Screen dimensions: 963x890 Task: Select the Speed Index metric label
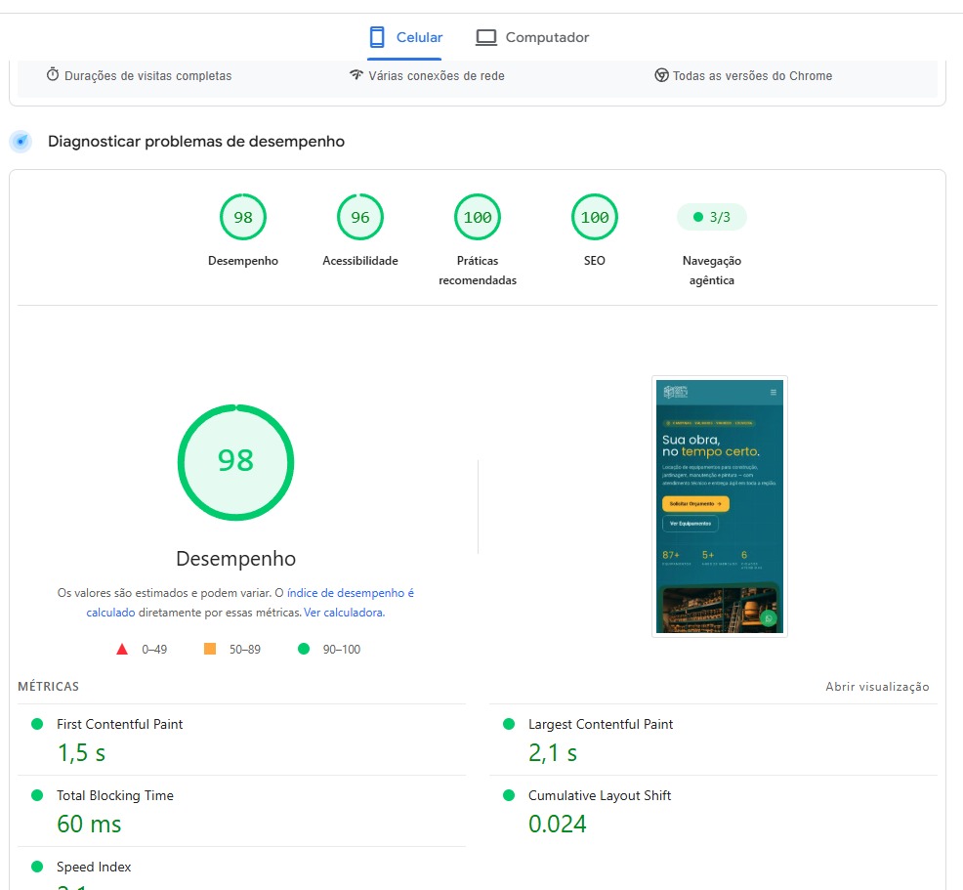point(94,867)
